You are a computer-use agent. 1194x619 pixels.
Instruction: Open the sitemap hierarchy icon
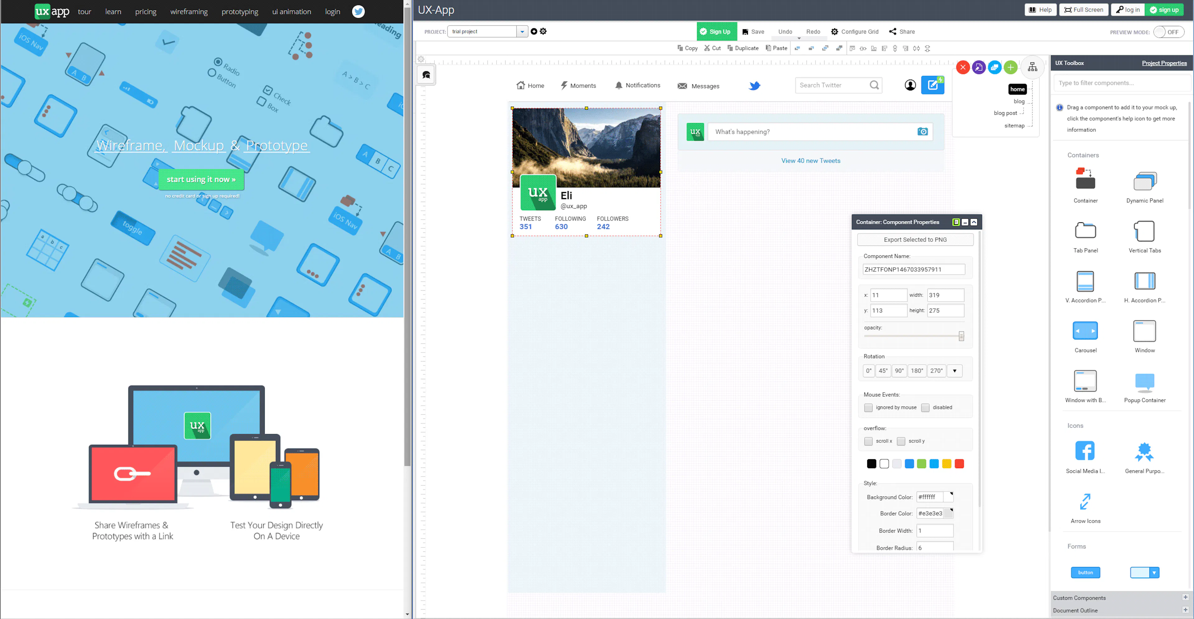(1032, 68)
